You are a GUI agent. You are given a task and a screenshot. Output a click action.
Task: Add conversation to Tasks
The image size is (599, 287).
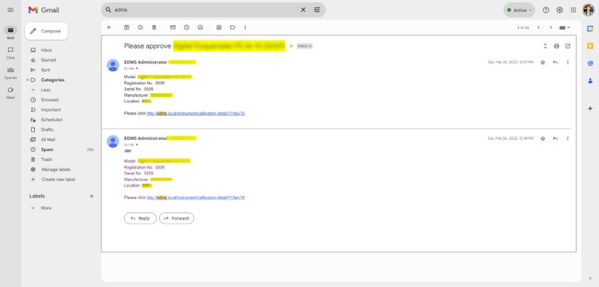(200, 27)
